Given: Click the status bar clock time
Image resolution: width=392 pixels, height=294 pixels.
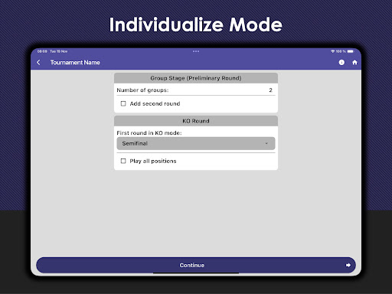Looking at the screenshot, I should (x=42, y=51).
